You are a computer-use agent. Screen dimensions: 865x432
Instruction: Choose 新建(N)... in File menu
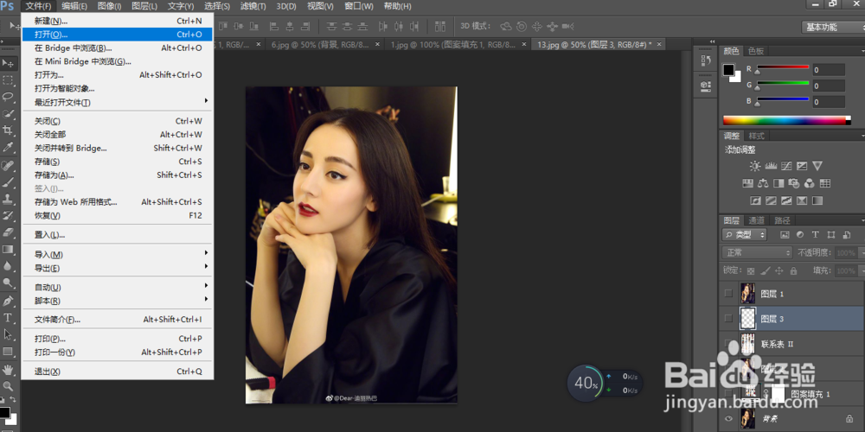click(117, 21)
